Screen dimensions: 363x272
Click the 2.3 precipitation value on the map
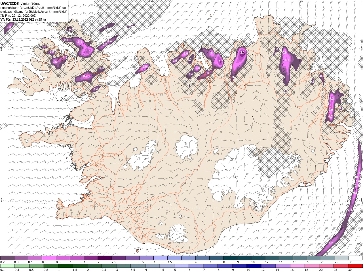pyautogui.click(x=242, y=53)
